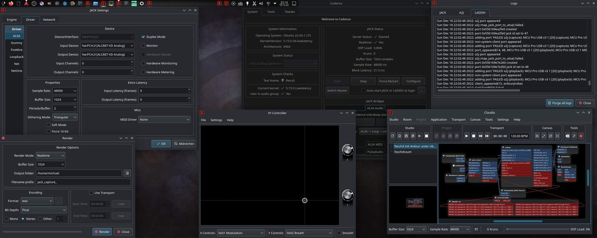Click the white cursor dot in XY pad

click(305, 200)
